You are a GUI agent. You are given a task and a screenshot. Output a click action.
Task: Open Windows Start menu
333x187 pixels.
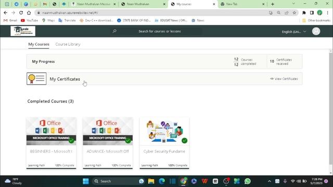click(x=86, y=181)
